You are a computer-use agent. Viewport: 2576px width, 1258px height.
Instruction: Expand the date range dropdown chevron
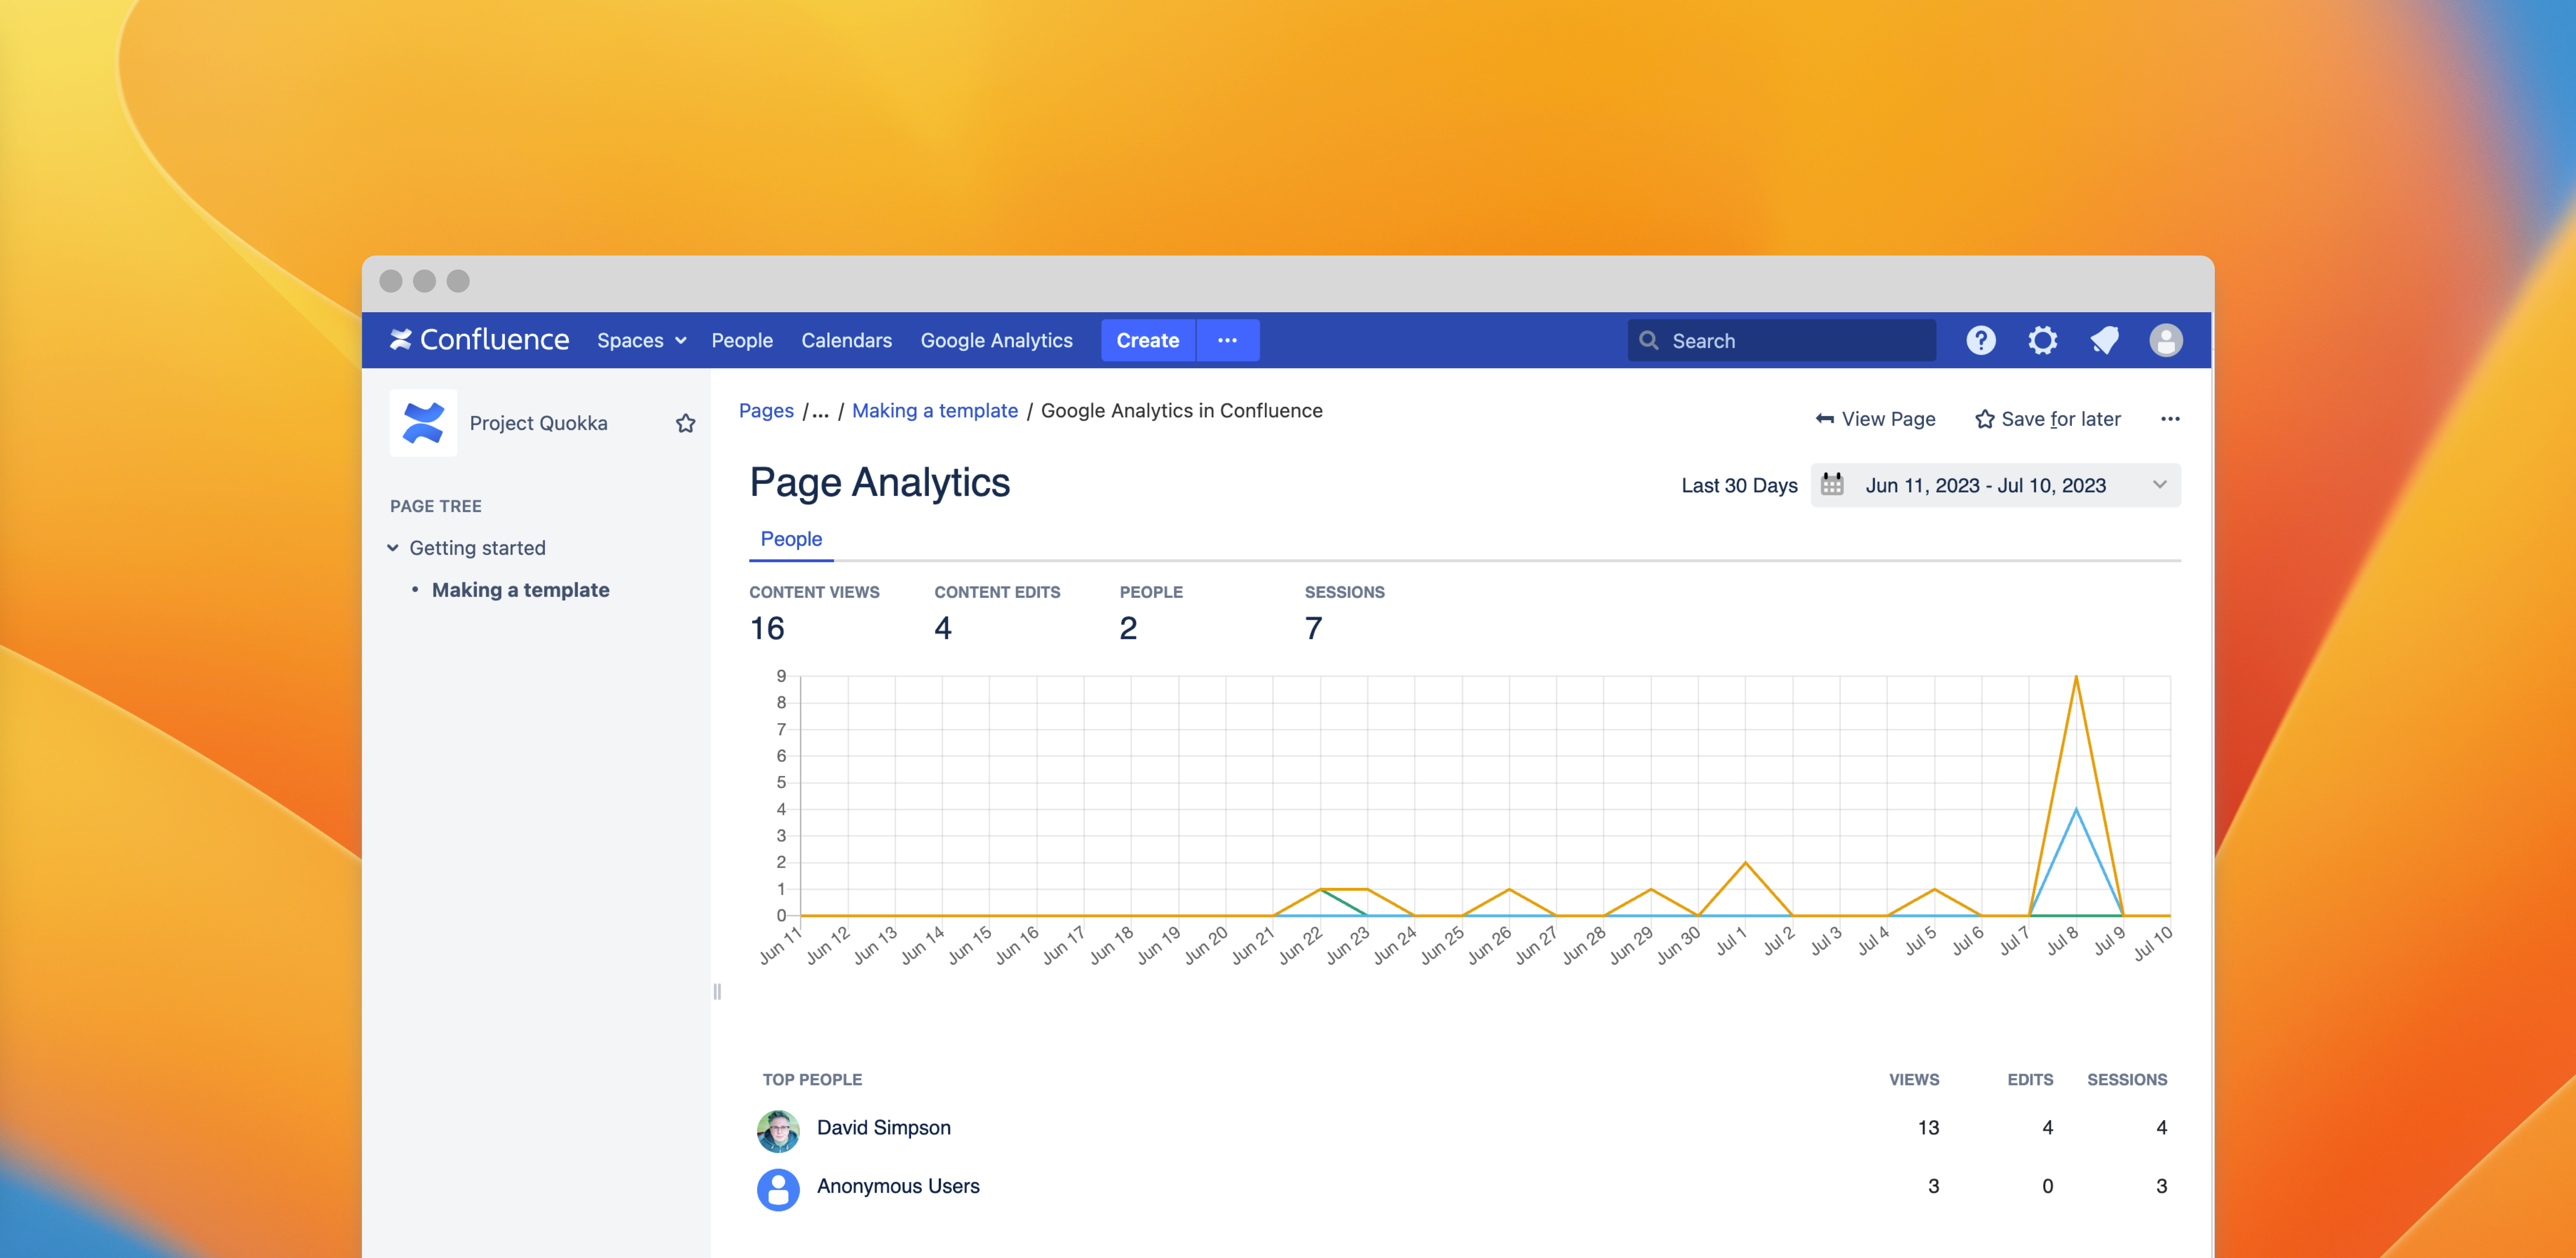tap(2159, 485)
